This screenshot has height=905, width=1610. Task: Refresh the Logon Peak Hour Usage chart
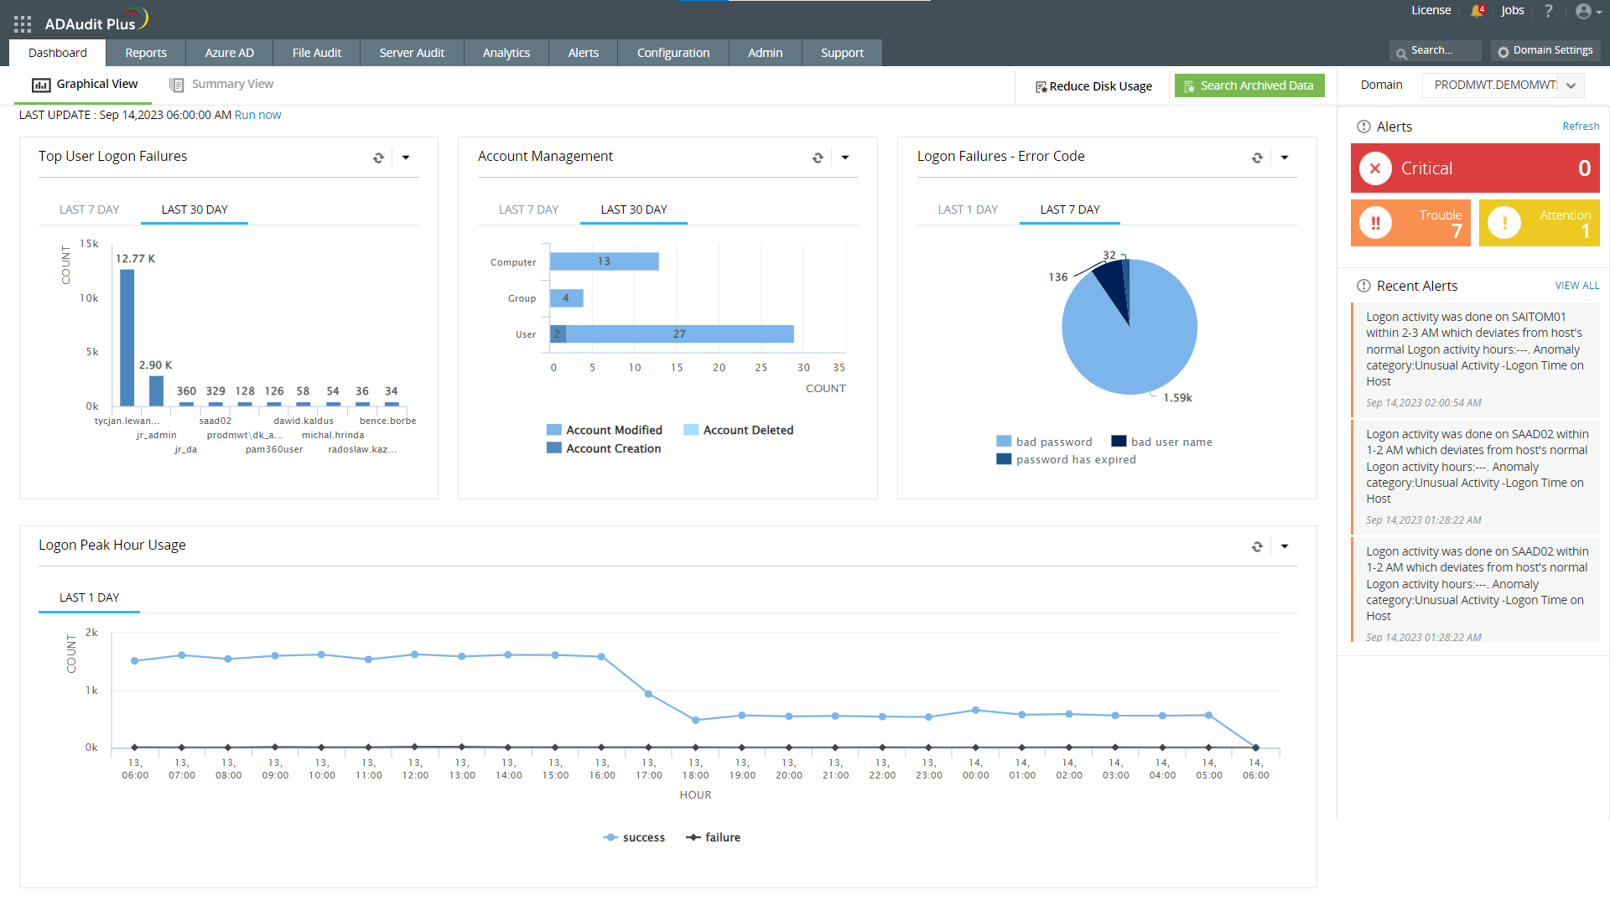(1257, 546)
